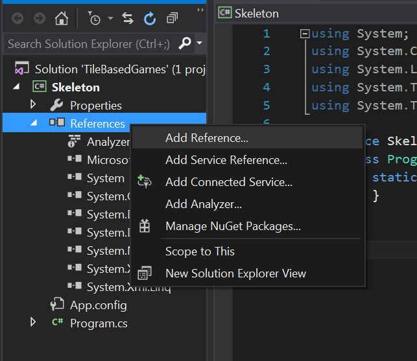This screenshot has width=417, height=361.
Task: Choose Manage NuGet Packages... menu item
Action: click(x=247, y=226)
